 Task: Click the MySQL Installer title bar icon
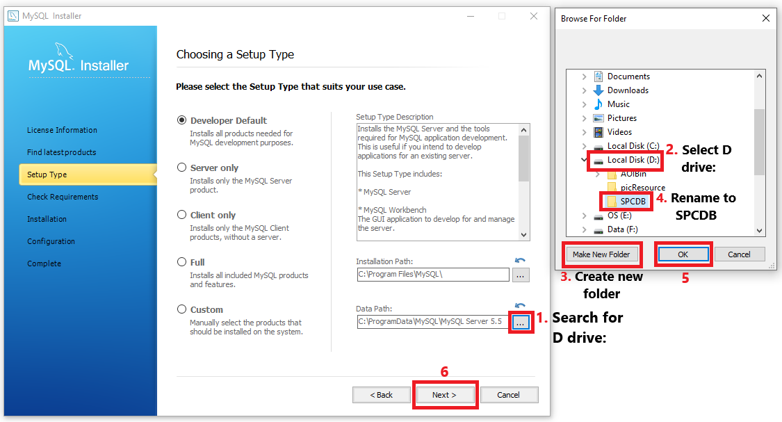click(x=13, y=16)
